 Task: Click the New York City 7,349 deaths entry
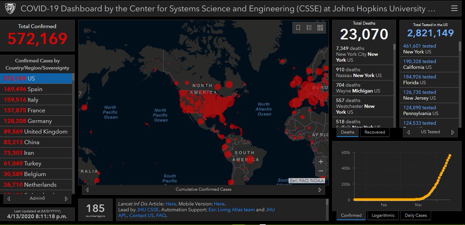pyautogui.click(x=362, y=54)
